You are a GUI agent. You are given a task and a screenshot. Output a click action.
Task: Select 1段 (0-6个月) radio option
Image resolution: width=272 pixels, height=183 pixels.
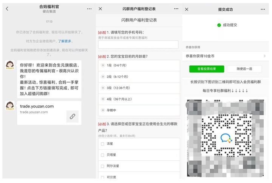point(103,65)
